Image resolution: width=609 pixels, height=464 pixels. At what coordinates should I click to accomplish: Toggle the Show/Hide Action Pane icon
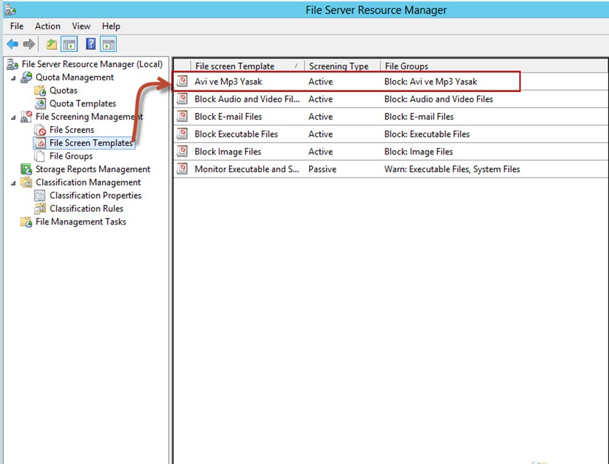point(108,44)
